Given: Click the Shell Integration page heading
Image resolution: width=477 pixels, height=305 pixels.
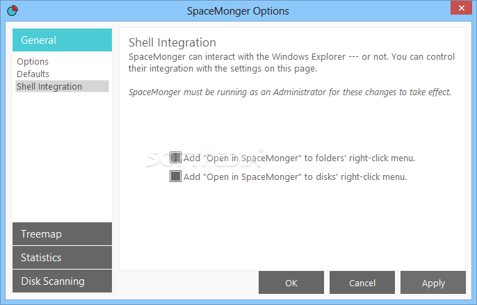Looking at the screenshot, I should [x=172, y=42].
